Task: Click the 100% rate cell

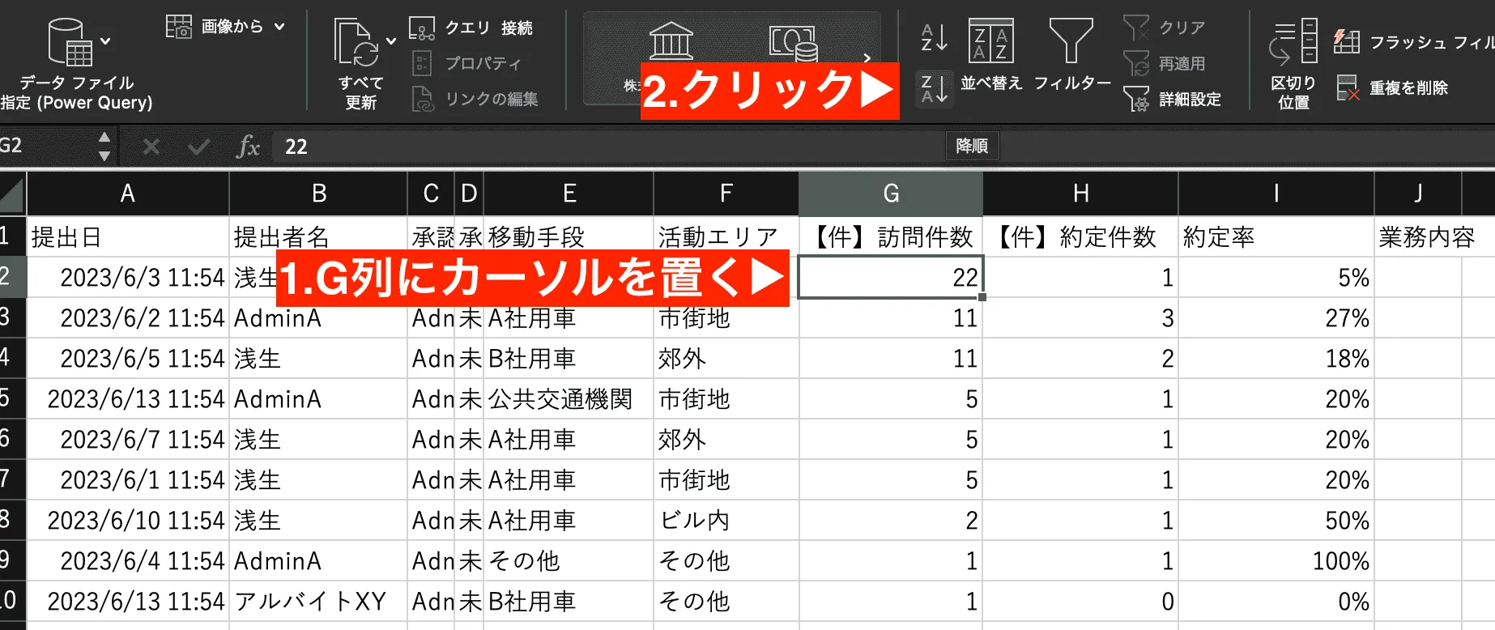Action: [x=1276, y=560]
